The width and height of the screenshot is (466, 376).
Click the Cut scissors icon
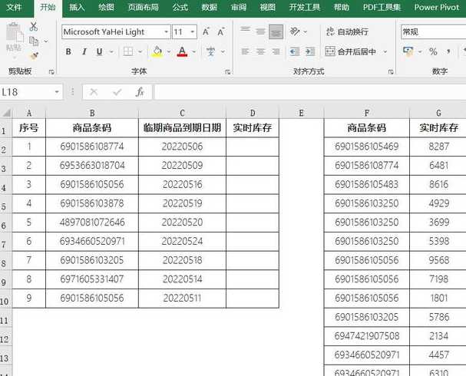point(34,27)
